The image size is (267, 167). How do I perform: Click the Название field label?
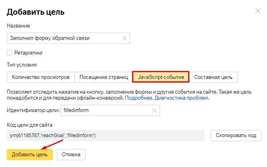point(18,26)
